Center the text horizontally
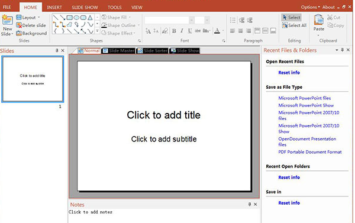Image resolution: width=355 pixels, height=223 pixels. pyautogui.click(x=240, y=31)
